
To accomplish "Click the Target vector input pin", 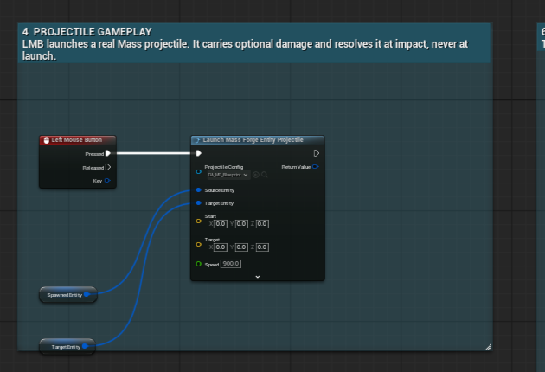I will point(199,245).
